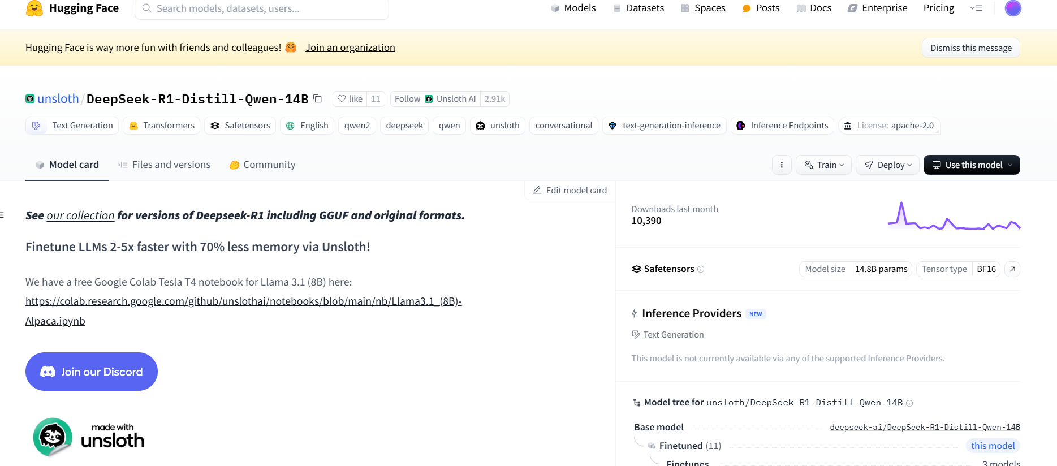Click the Tensor type BF16 value
The height and width of the screenshot is (466, 1057).
986,269
